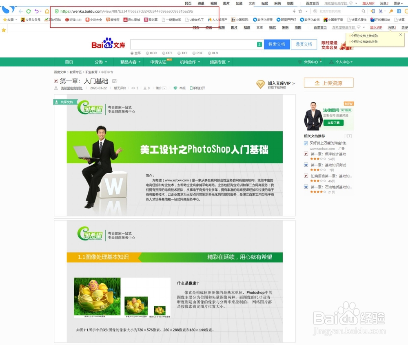
Task: Click the egg basket picture in slide two
Action: [x=97, y=296]
